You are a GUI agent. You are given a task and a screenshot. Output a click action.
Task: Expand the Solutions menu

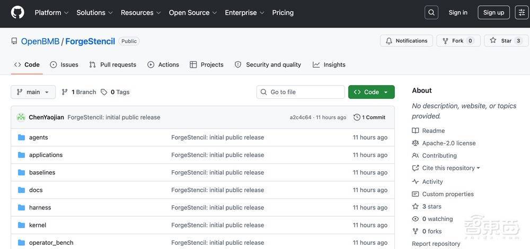(x=94, y=13)
